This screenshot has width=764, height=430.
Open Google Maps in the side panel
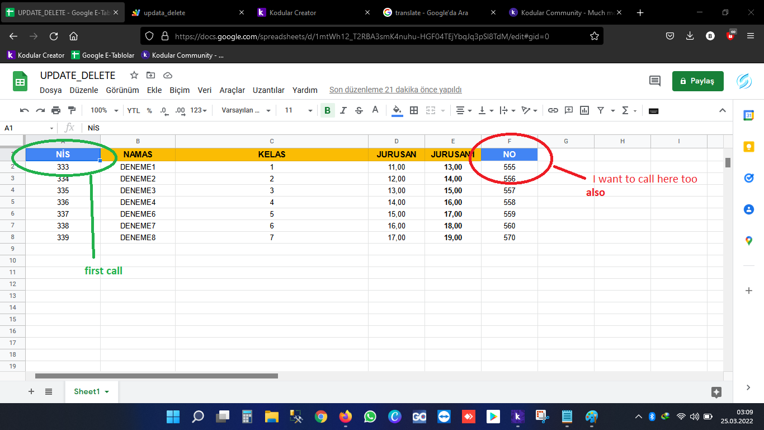(749, 241)
